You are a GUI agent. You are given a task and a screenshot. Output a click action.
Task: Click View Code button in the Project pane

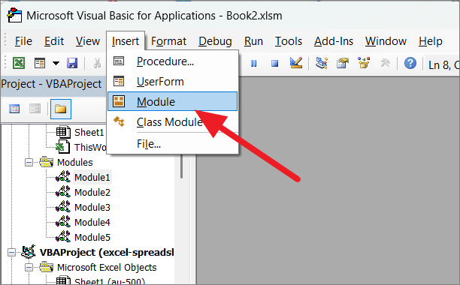pos(14,109)
